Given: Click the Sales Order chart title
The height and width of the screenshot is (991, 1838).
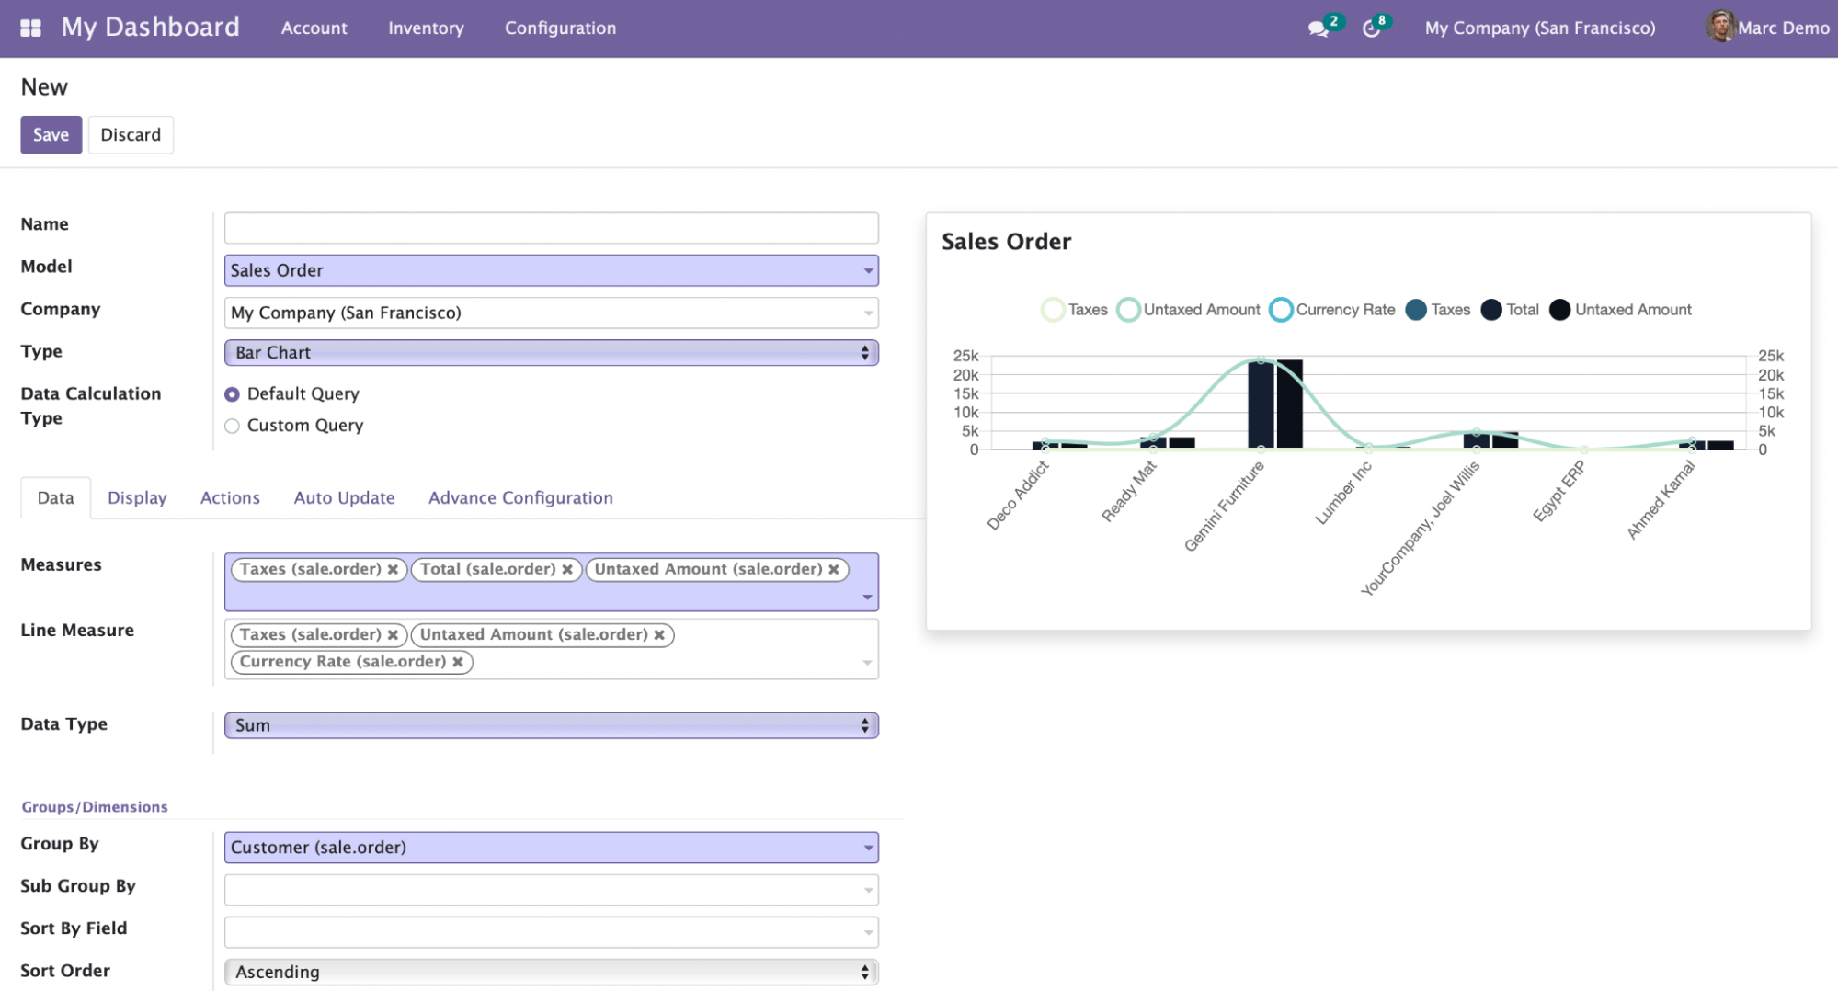Looking at the screenshot, I should (1006, 242).
